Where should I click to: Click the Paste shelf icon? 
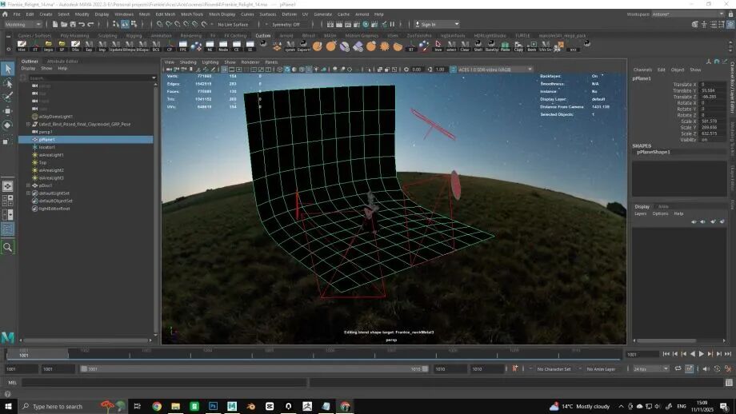point(506,46)
